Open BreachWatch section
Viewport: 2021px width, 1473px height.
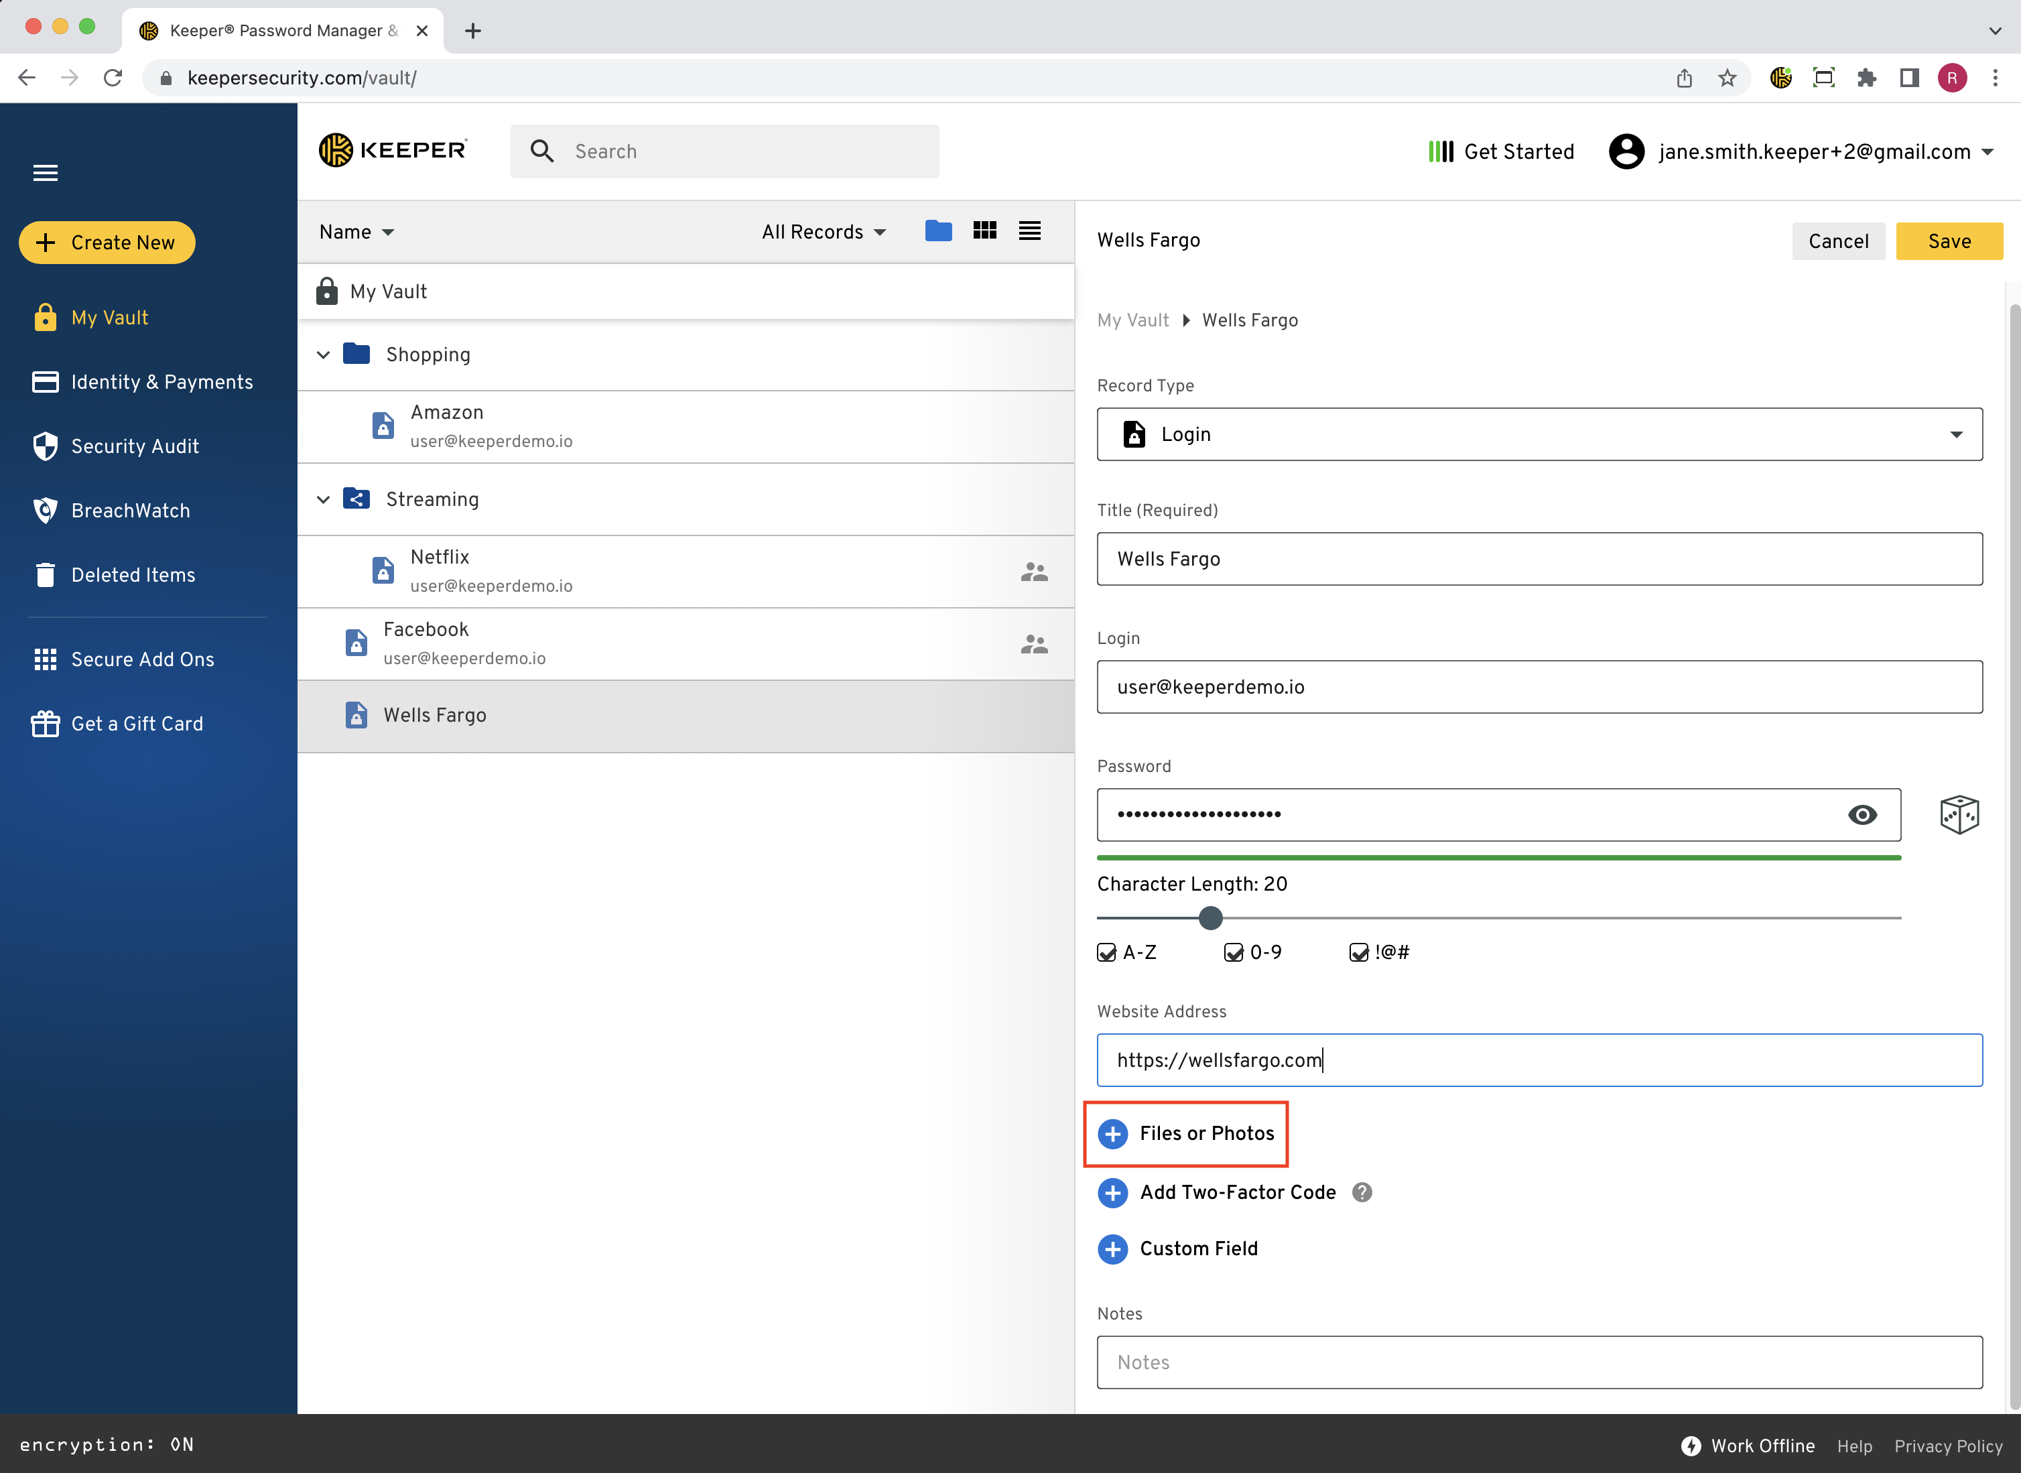(x=111, y=510)
